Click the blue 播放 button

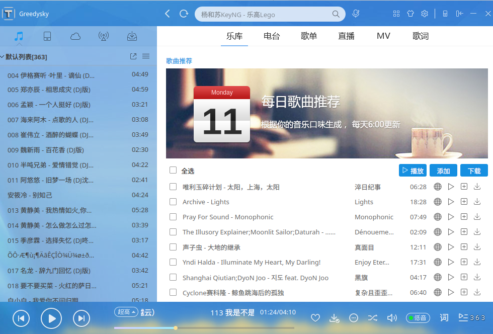pos(413,171)
